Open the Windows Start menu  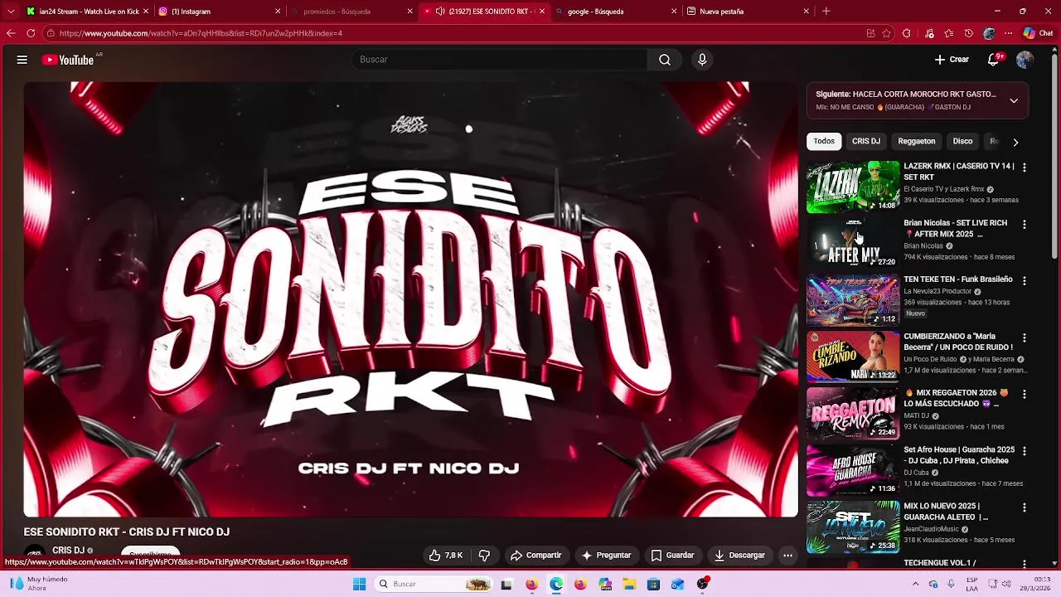(x=359, y=584)
